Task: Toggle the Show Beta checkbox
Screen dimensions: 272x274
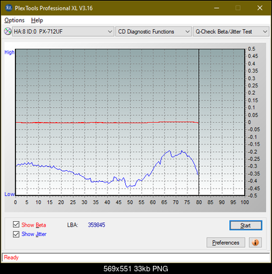Action: pos(16,224)
